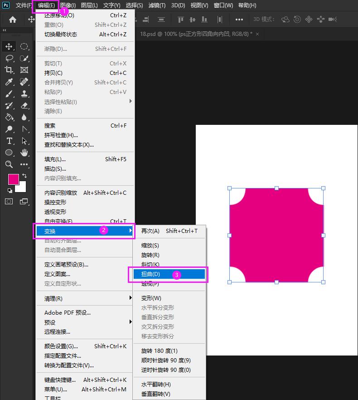The image size is (358, 400).
Task: Select the Quick Selection tool
Action: click(24, 58)
